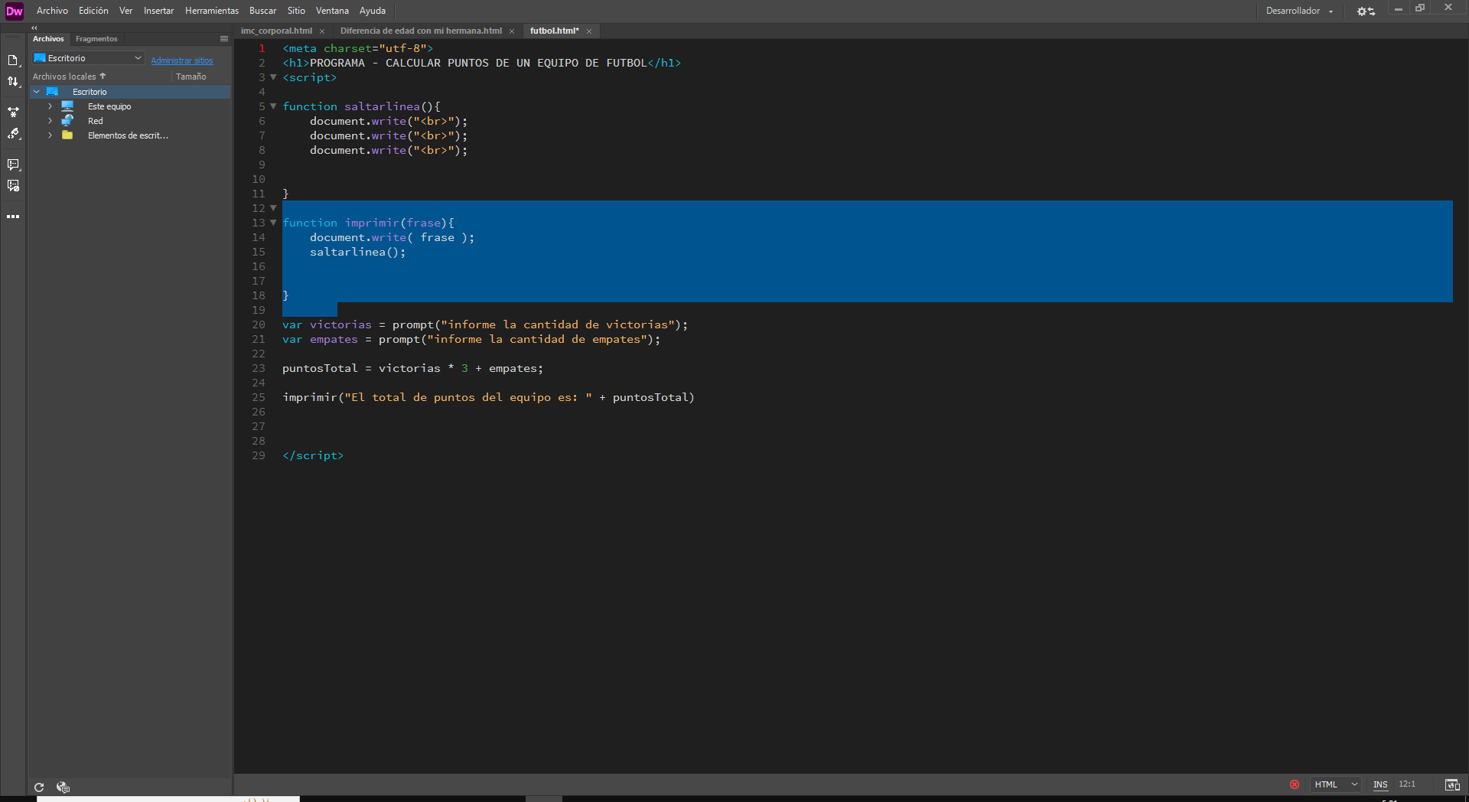Viewport: 1469px width, 802px height.
Task: Click the Tamaño column header
Action: tap(191, 77)
